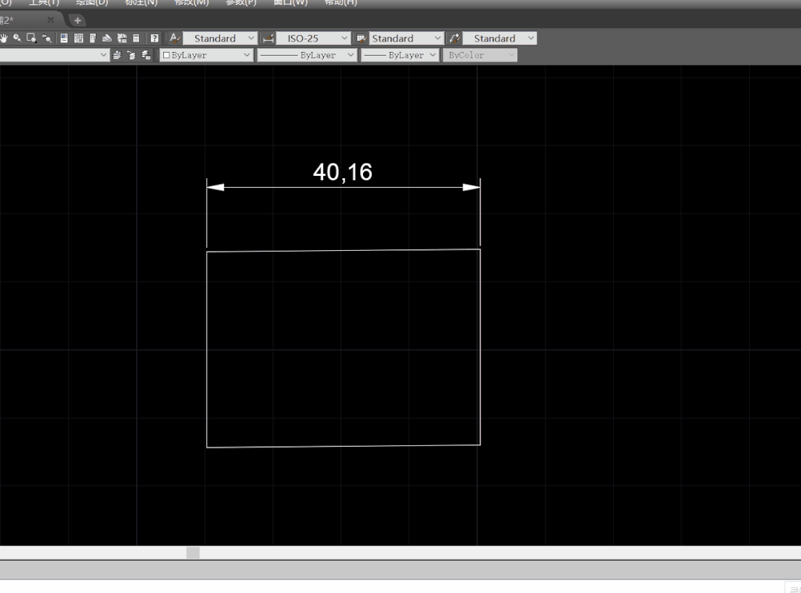
Task: Open the 帮助(H) menu
Action: pos(341,2)
